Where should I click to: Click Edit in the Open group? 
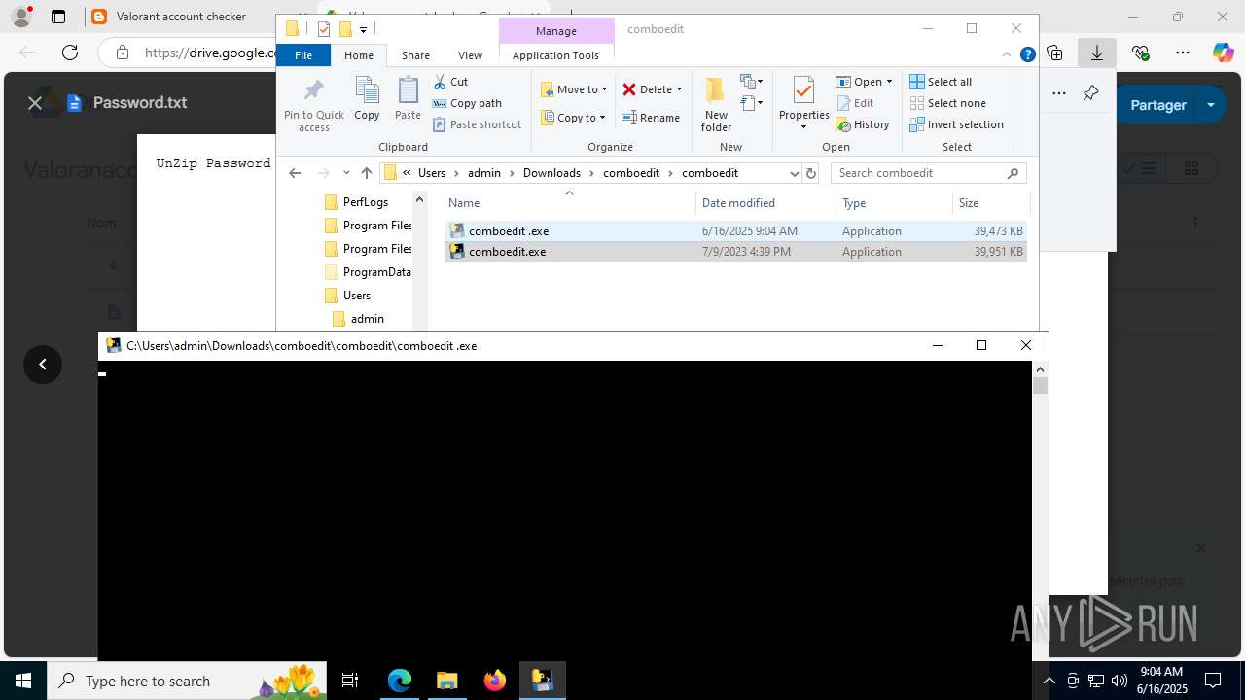(854, 103)
